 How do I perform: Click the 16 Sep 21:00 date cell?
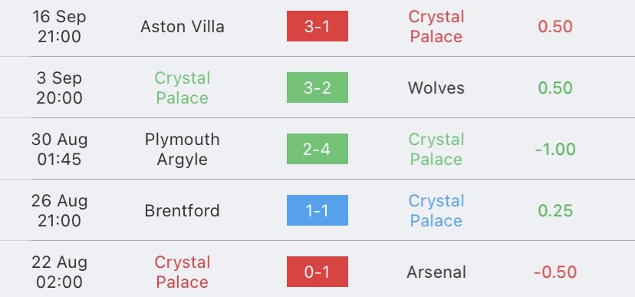click(59, 27)
